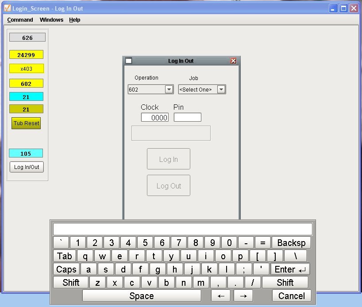The height and width of the screenshot is (307, 362).
Task: Tap the m key on keyboard
Action: coord(200,283)
